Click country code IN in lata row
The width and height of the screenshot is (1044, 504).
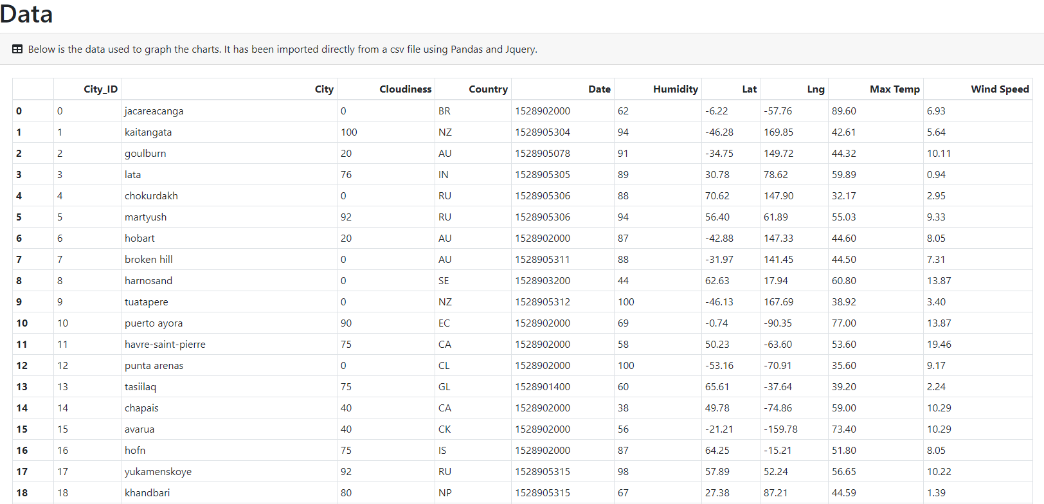(443, 174)
